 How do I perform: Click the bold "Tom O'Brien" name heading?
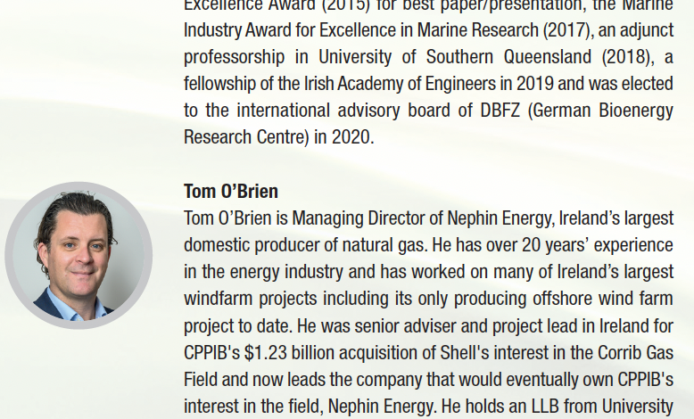(x=230, y=192)
